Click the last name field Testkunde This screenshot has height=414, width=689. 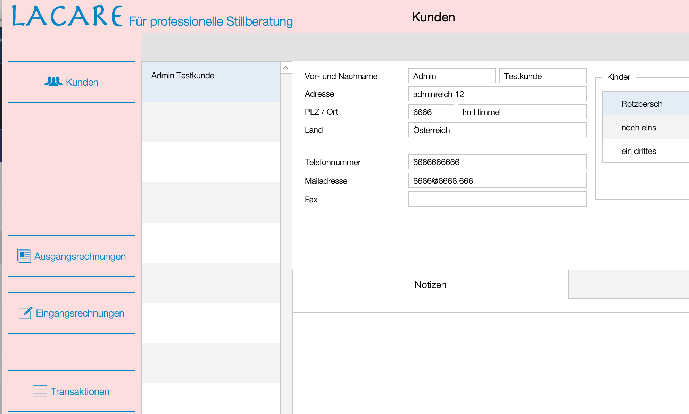(542, 76)
